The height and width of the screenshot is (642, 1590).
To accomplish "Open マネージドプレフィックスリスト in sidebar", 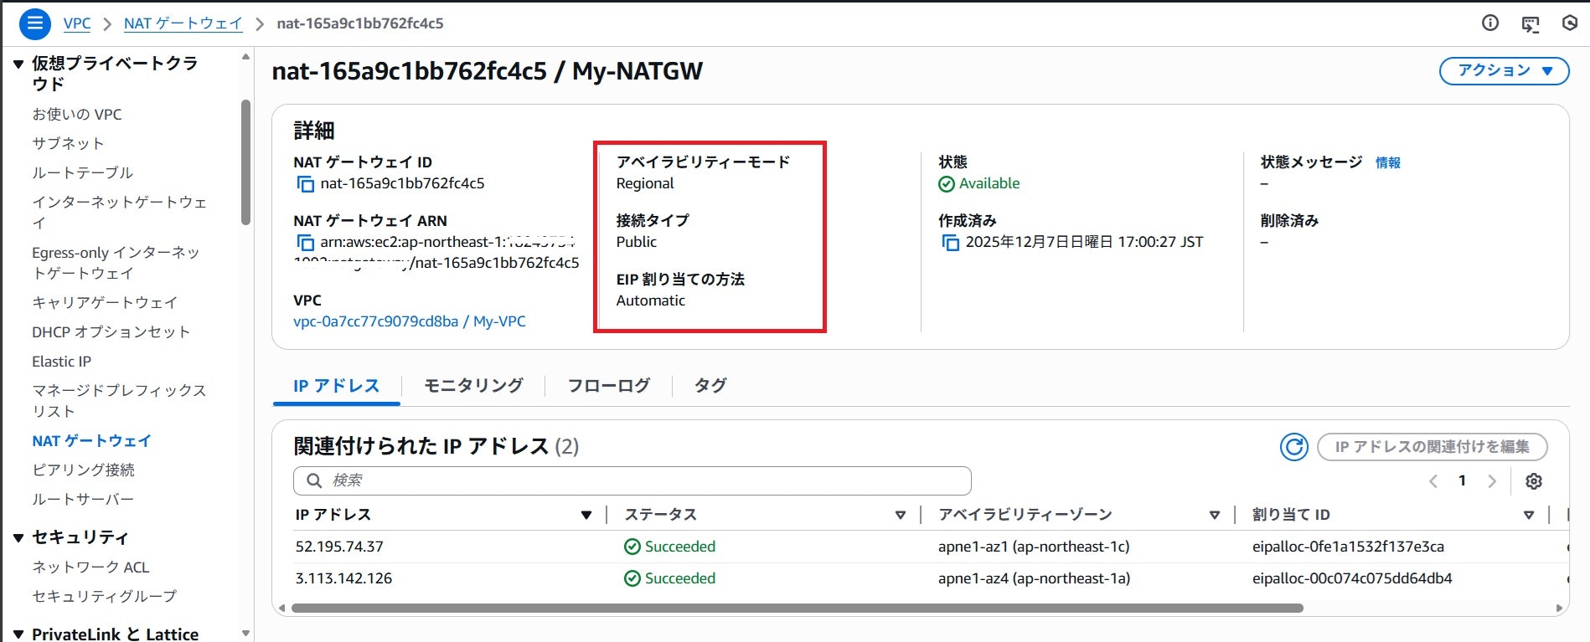I will 119,401.
